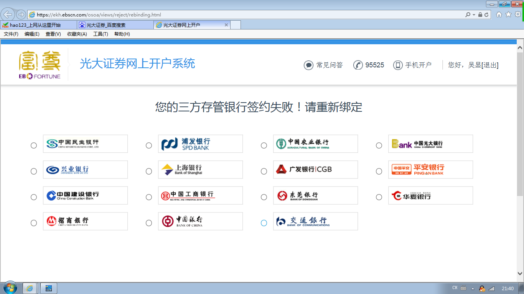Click the Bank of Shanghai logo

coord(200,170)
